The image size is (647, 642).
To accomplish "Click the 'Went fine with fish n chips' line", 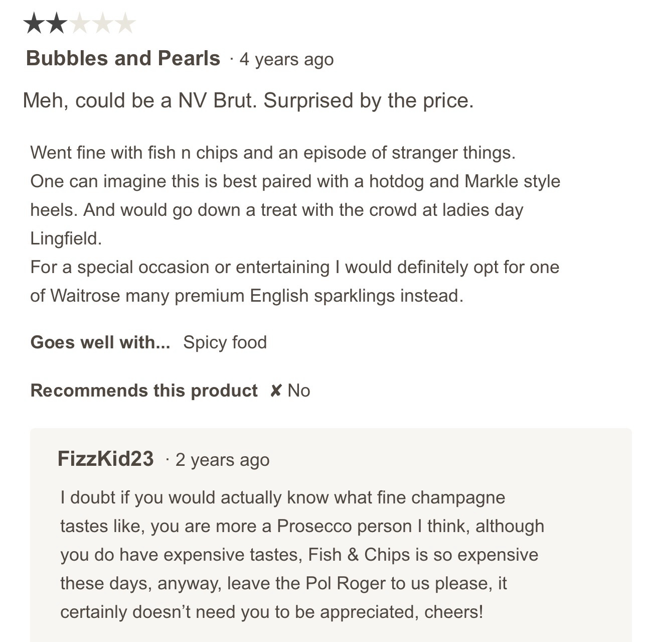I will click(x=272, y=152).
